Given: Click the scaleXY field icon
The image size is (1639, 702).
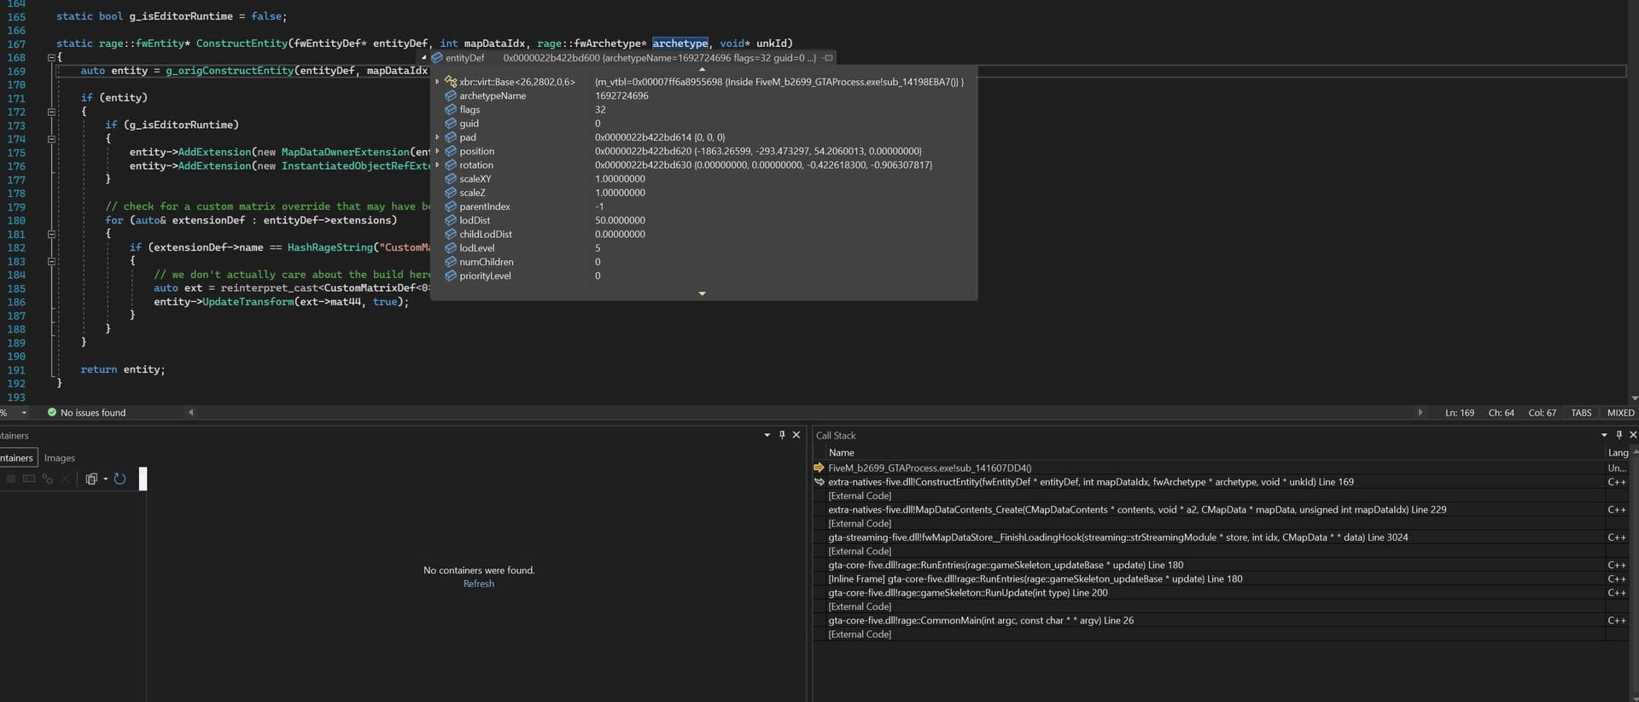Looking at the screenshot, I should pyautogui.click(x=451, y=178).
